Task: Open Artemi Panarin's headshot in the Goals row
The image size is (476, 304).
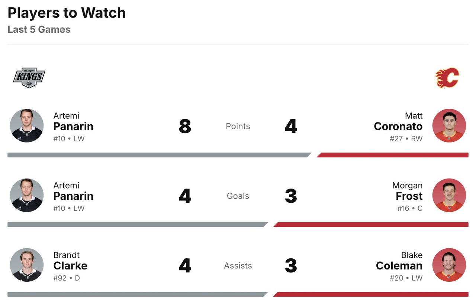Action: coord(27,195)
